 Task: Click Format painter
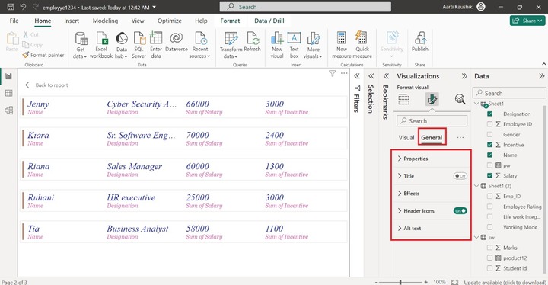pyautogui.click(x=43, y=55)
